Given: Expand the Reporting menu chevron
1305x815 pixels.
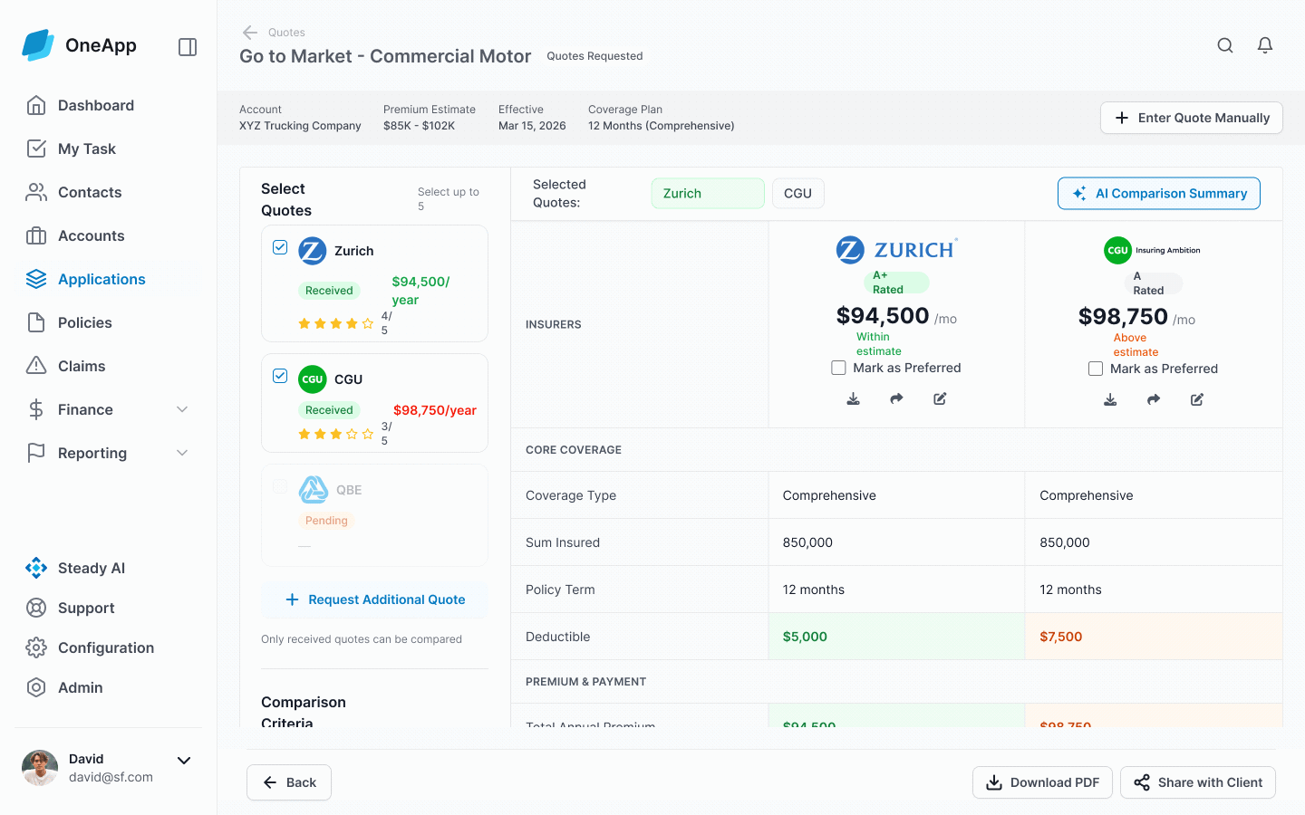Looking at the screenshot, I should point(182,453).
